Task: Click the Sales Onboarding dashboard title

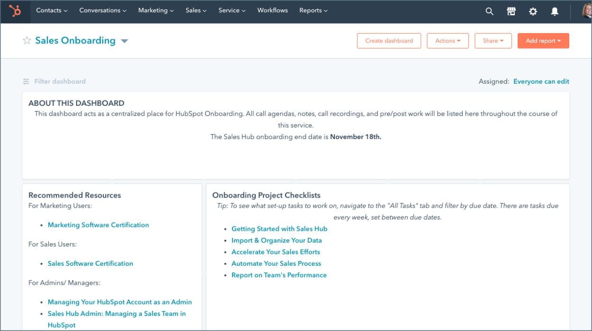Action: click(75, 40)
